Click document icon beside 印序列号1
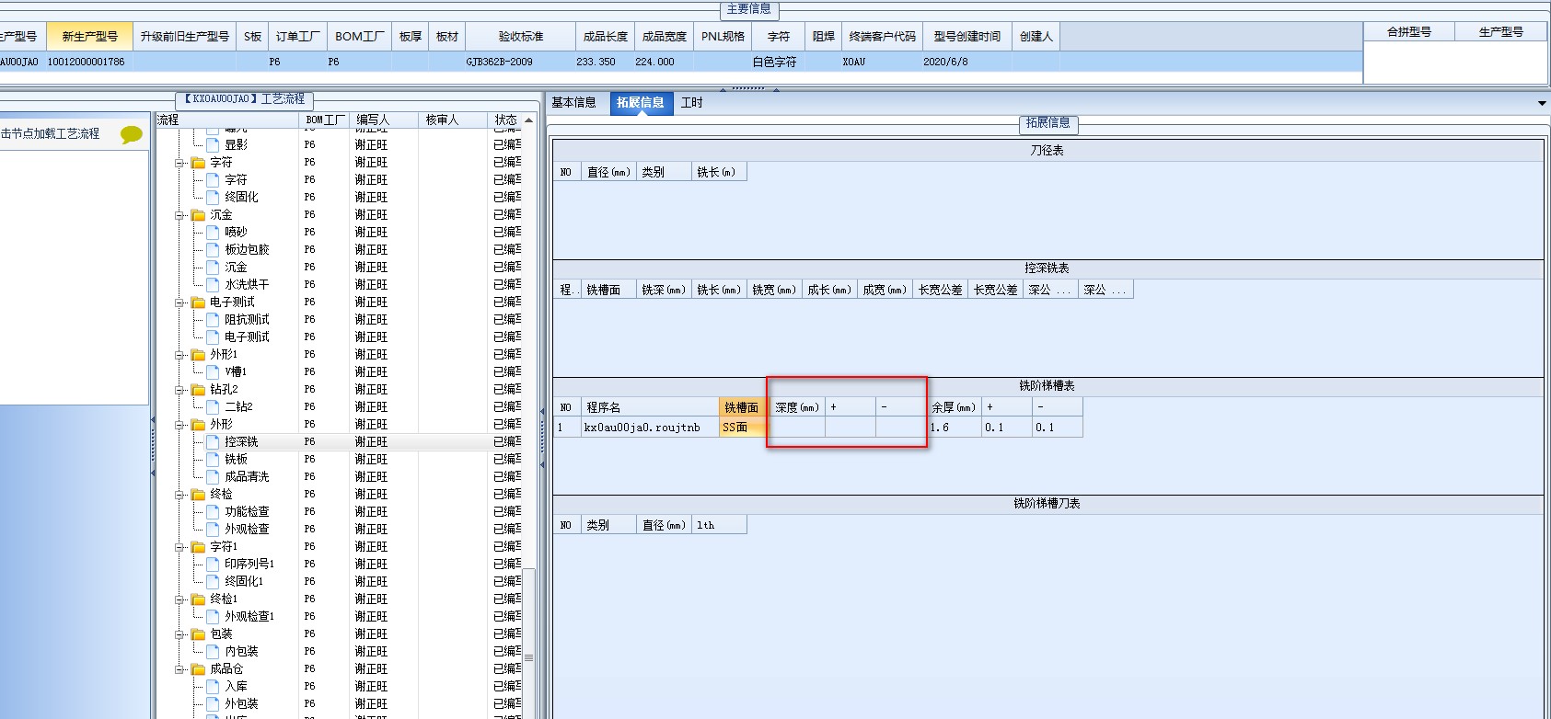Screen dimensions: 1551x719 click(x=213, y=564)
